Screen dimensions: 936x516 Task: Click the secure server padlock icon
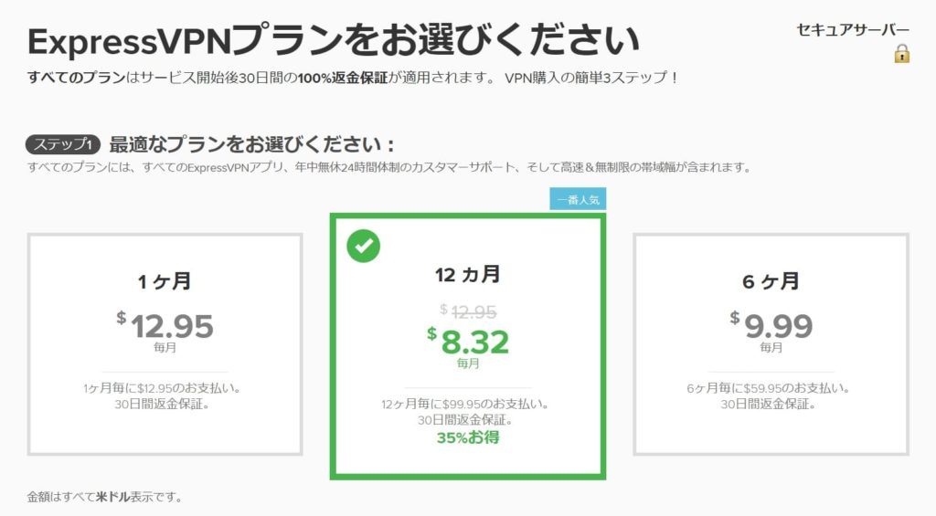[x=901, y=53]
